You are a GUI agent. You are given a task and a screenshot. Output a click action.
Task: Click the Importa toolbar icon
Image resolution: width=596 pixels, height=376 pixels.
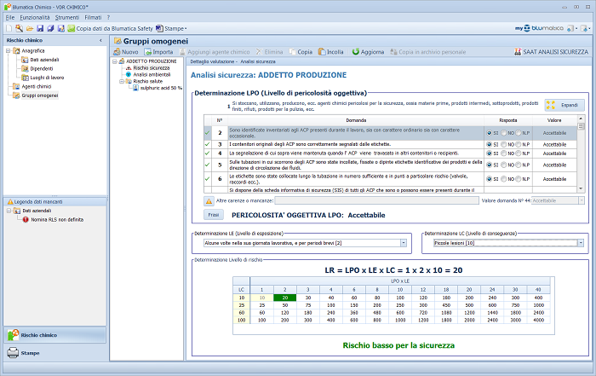(158, 52)
